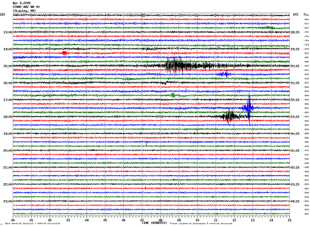Viewport: 310px width, 227px height.
Task: Select the station header 'STAM2 HHZ NM 00'
Action: (26, 7)
